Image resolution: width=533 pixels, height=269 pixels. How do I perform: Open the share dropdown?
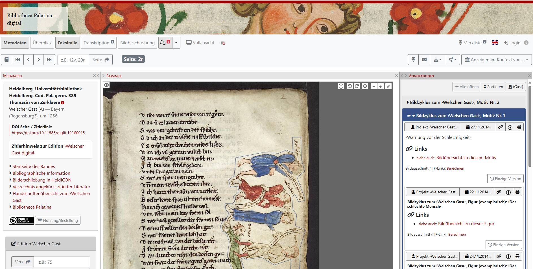click(x=453, y=60)
